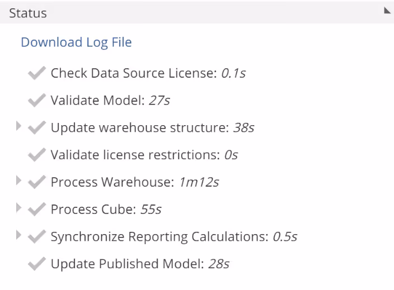Expand the Process Cube step
Viewport: 394px width, 290px height.
coord(19,208)
